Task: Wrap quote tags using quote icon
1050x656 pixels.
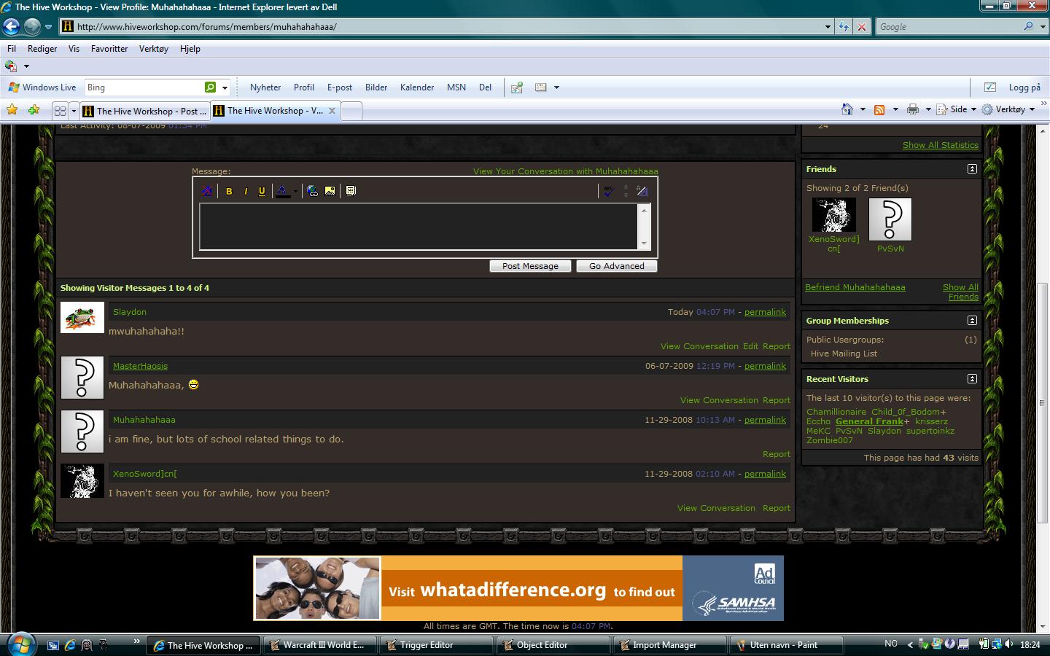Action: [x=351, y=191]
